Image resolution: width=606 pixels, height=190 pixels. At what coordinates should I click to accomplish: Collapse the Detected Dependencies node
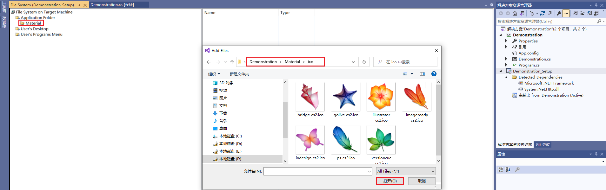pyautogui.click(x=507, y=77)
